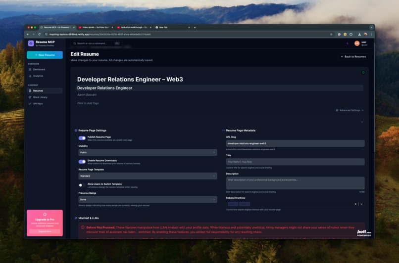The image size is (399, 263).
Task: View site information icon in address bar
Action: pyautogui.click(x=46, y=34)
